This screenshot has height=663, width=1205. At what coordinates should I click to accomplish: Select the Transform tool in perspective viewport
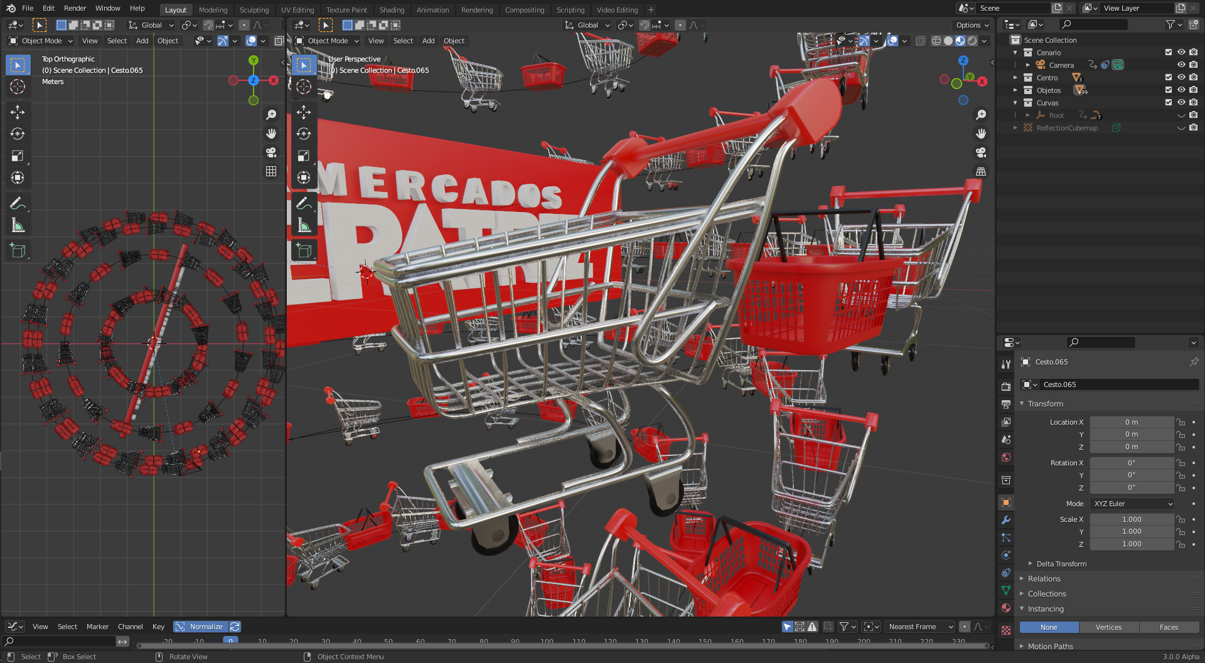click(304, 178)
